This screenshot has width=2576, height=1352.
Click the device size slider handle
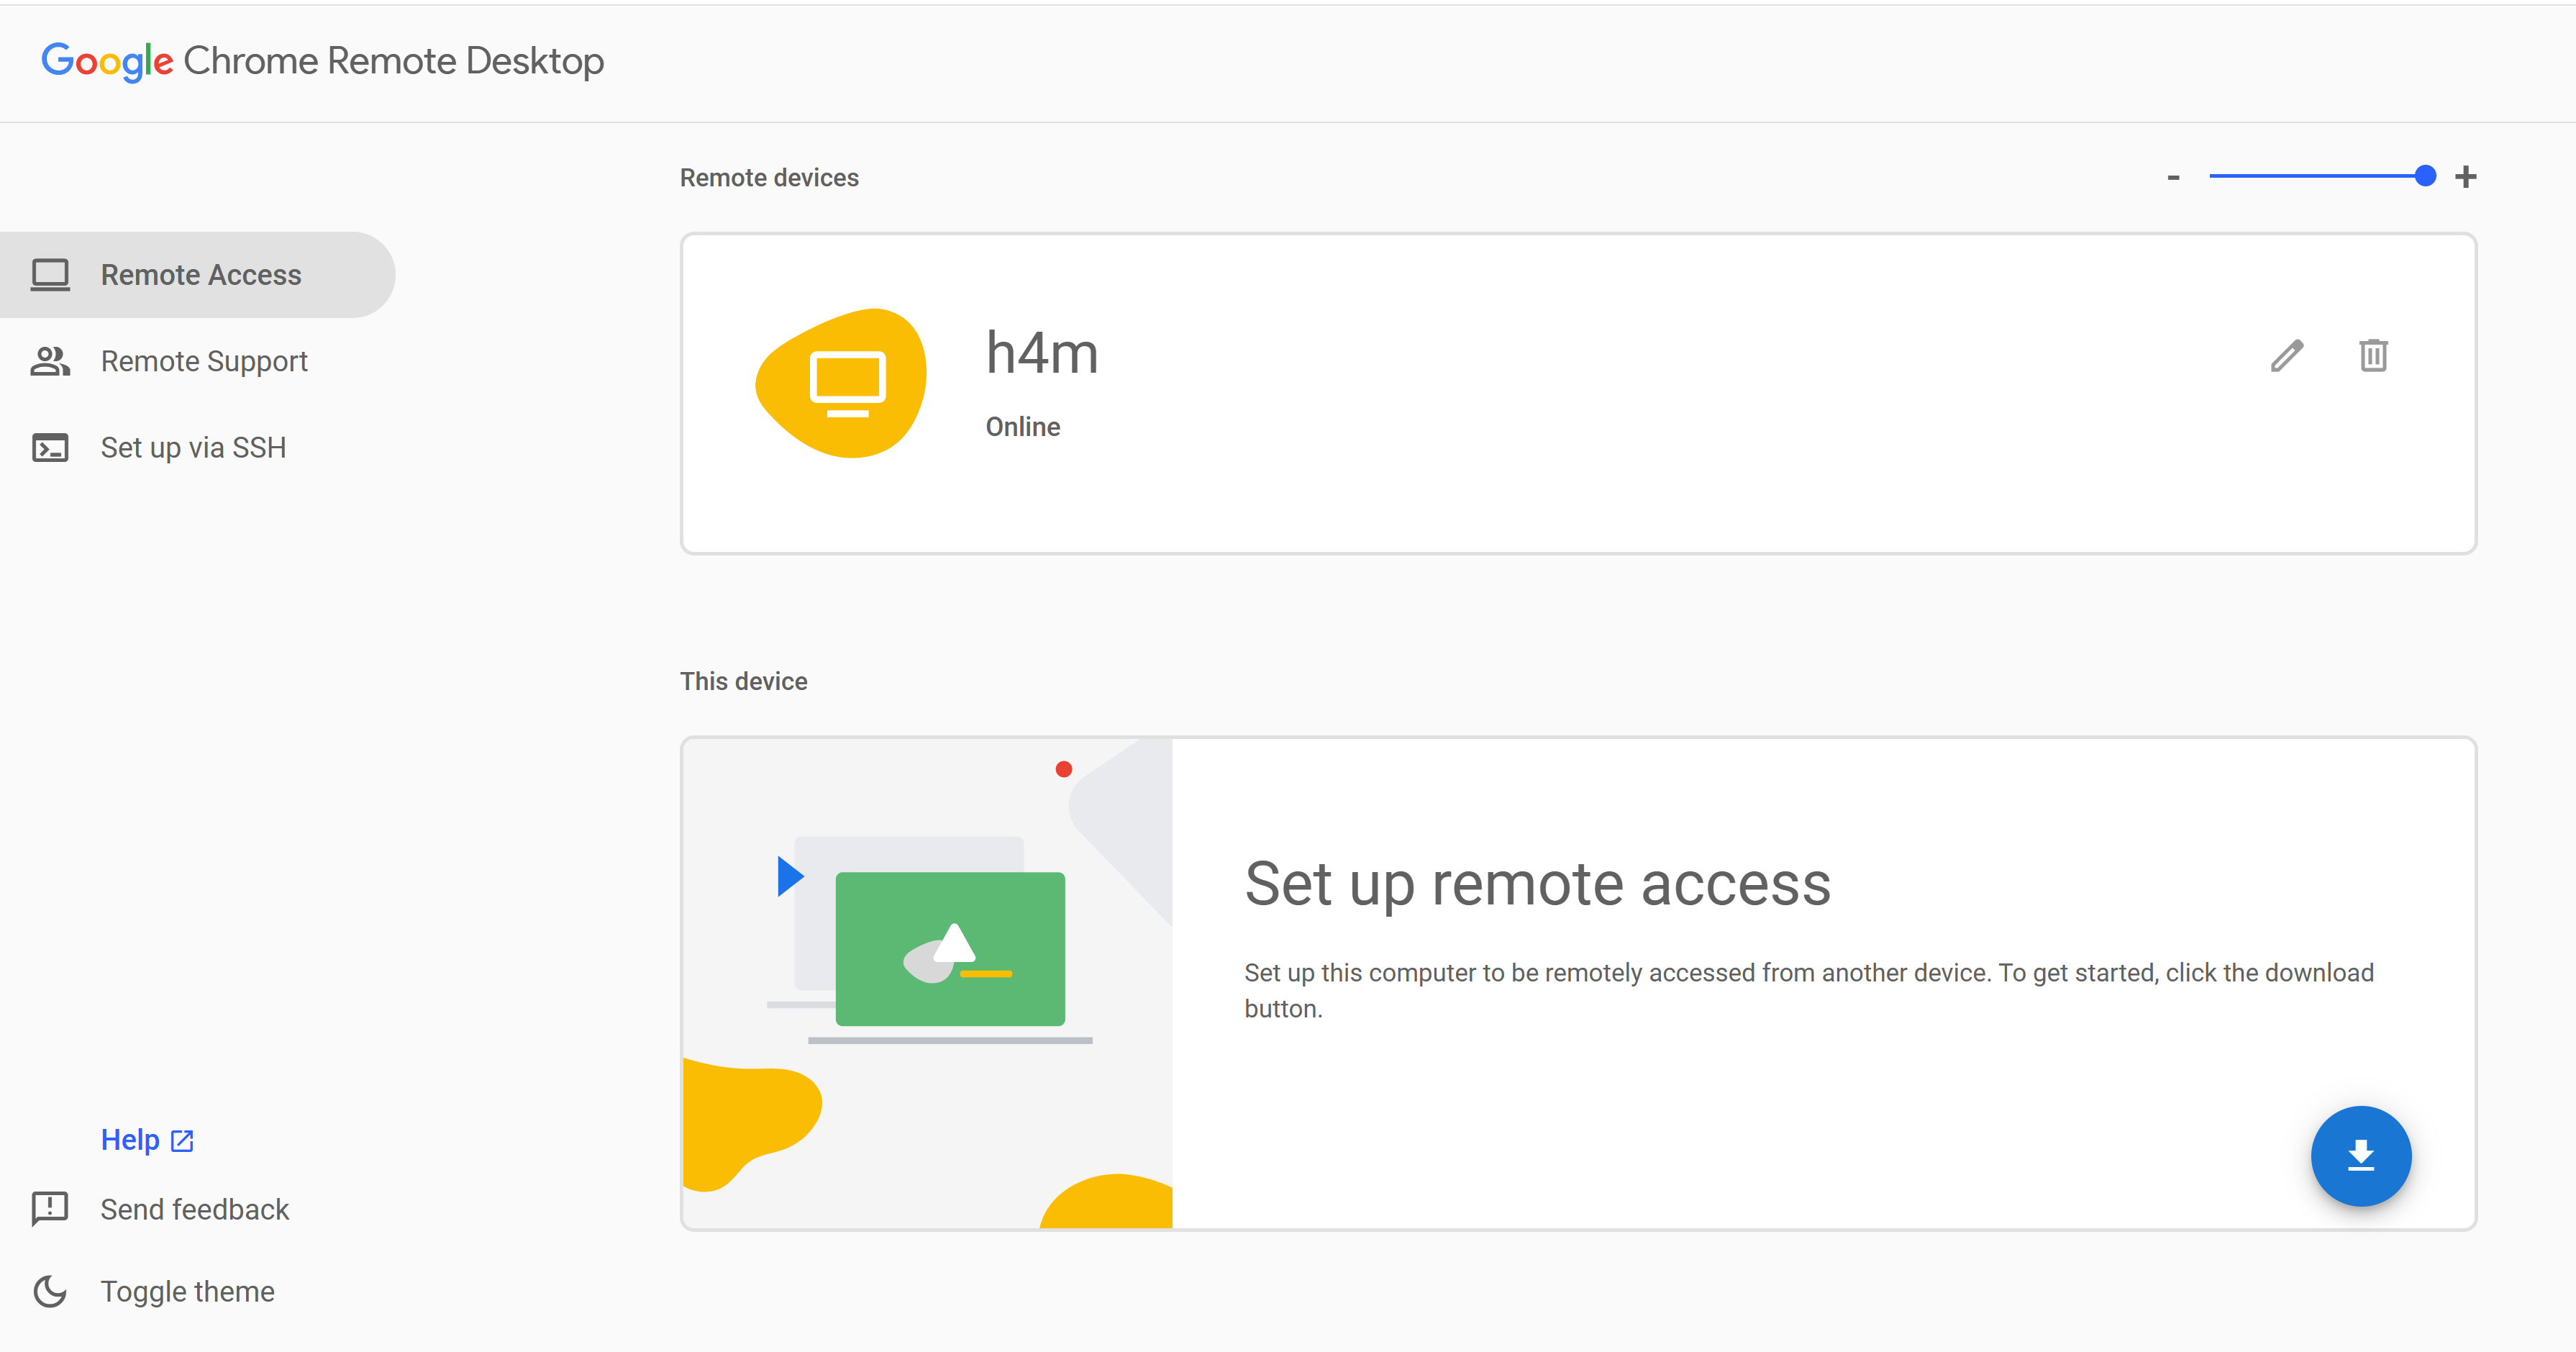coord(2424,176)
